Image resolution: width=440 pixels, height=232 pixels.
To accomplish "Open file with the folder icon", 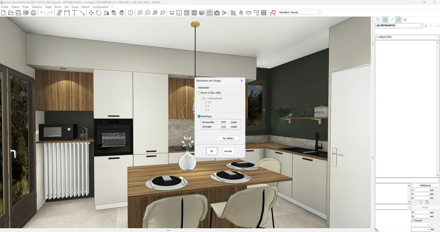I will coord(11,13).
